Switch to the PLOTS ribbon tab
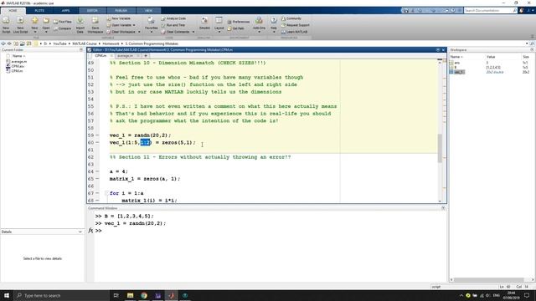The image size is (536, 301). pyautogui.click(x=39, y=11)
